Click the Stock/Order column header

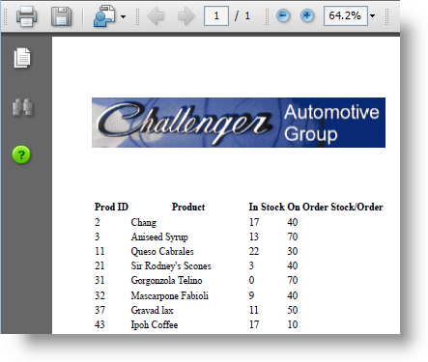(357, 207)
